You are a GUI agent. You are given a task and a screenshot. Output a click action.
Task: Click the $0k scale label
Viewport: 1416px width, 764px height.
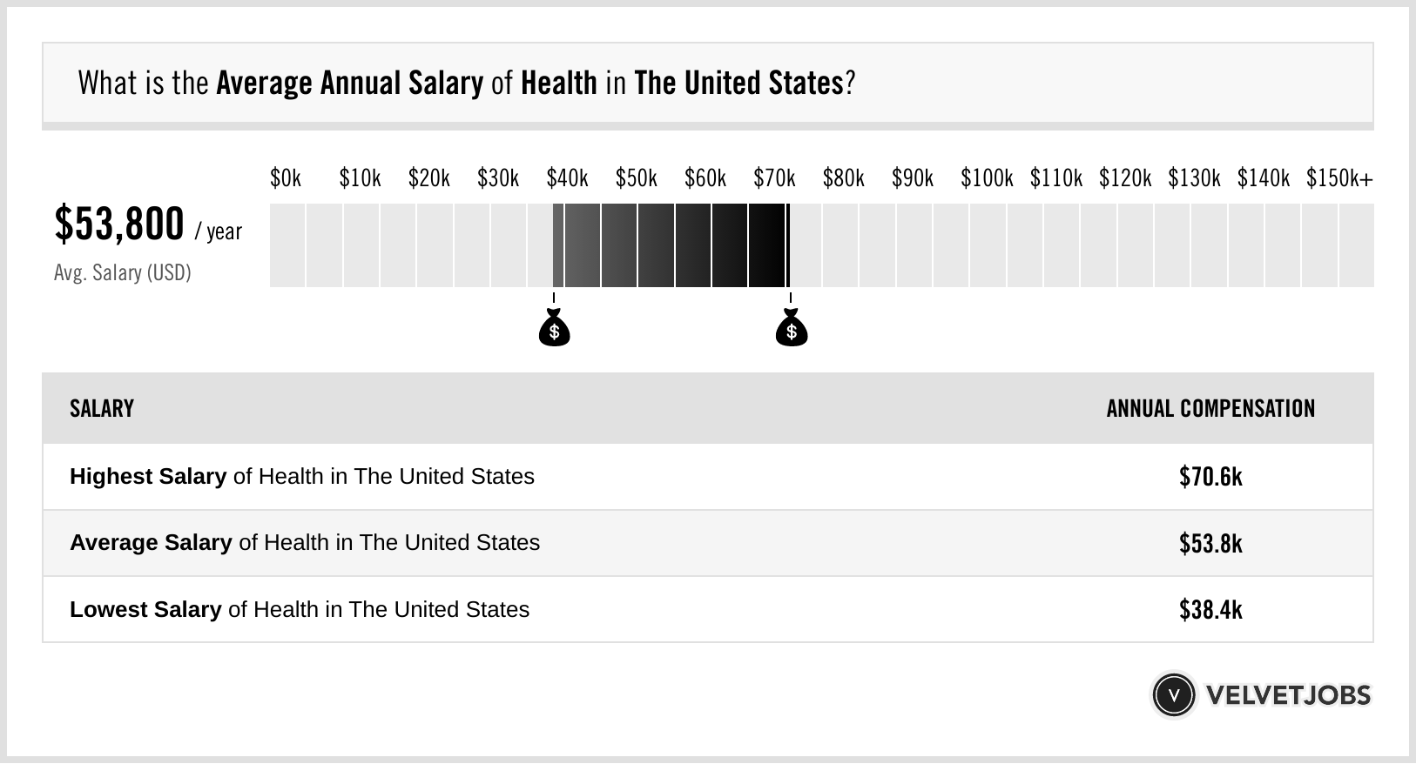point(286,178)
